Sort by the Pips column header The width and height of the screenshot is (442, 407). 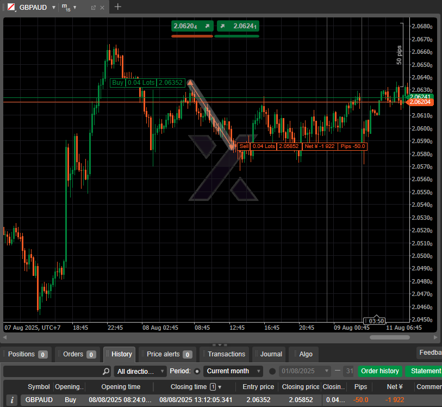point(360,387)
